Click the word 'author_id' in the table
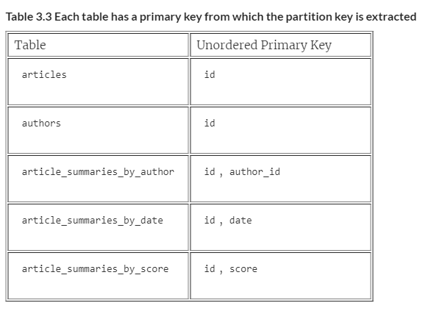The height and width of the screenshot is (314, 431). 254,172
